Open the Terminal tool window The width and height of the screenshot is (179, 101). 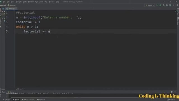41,100
